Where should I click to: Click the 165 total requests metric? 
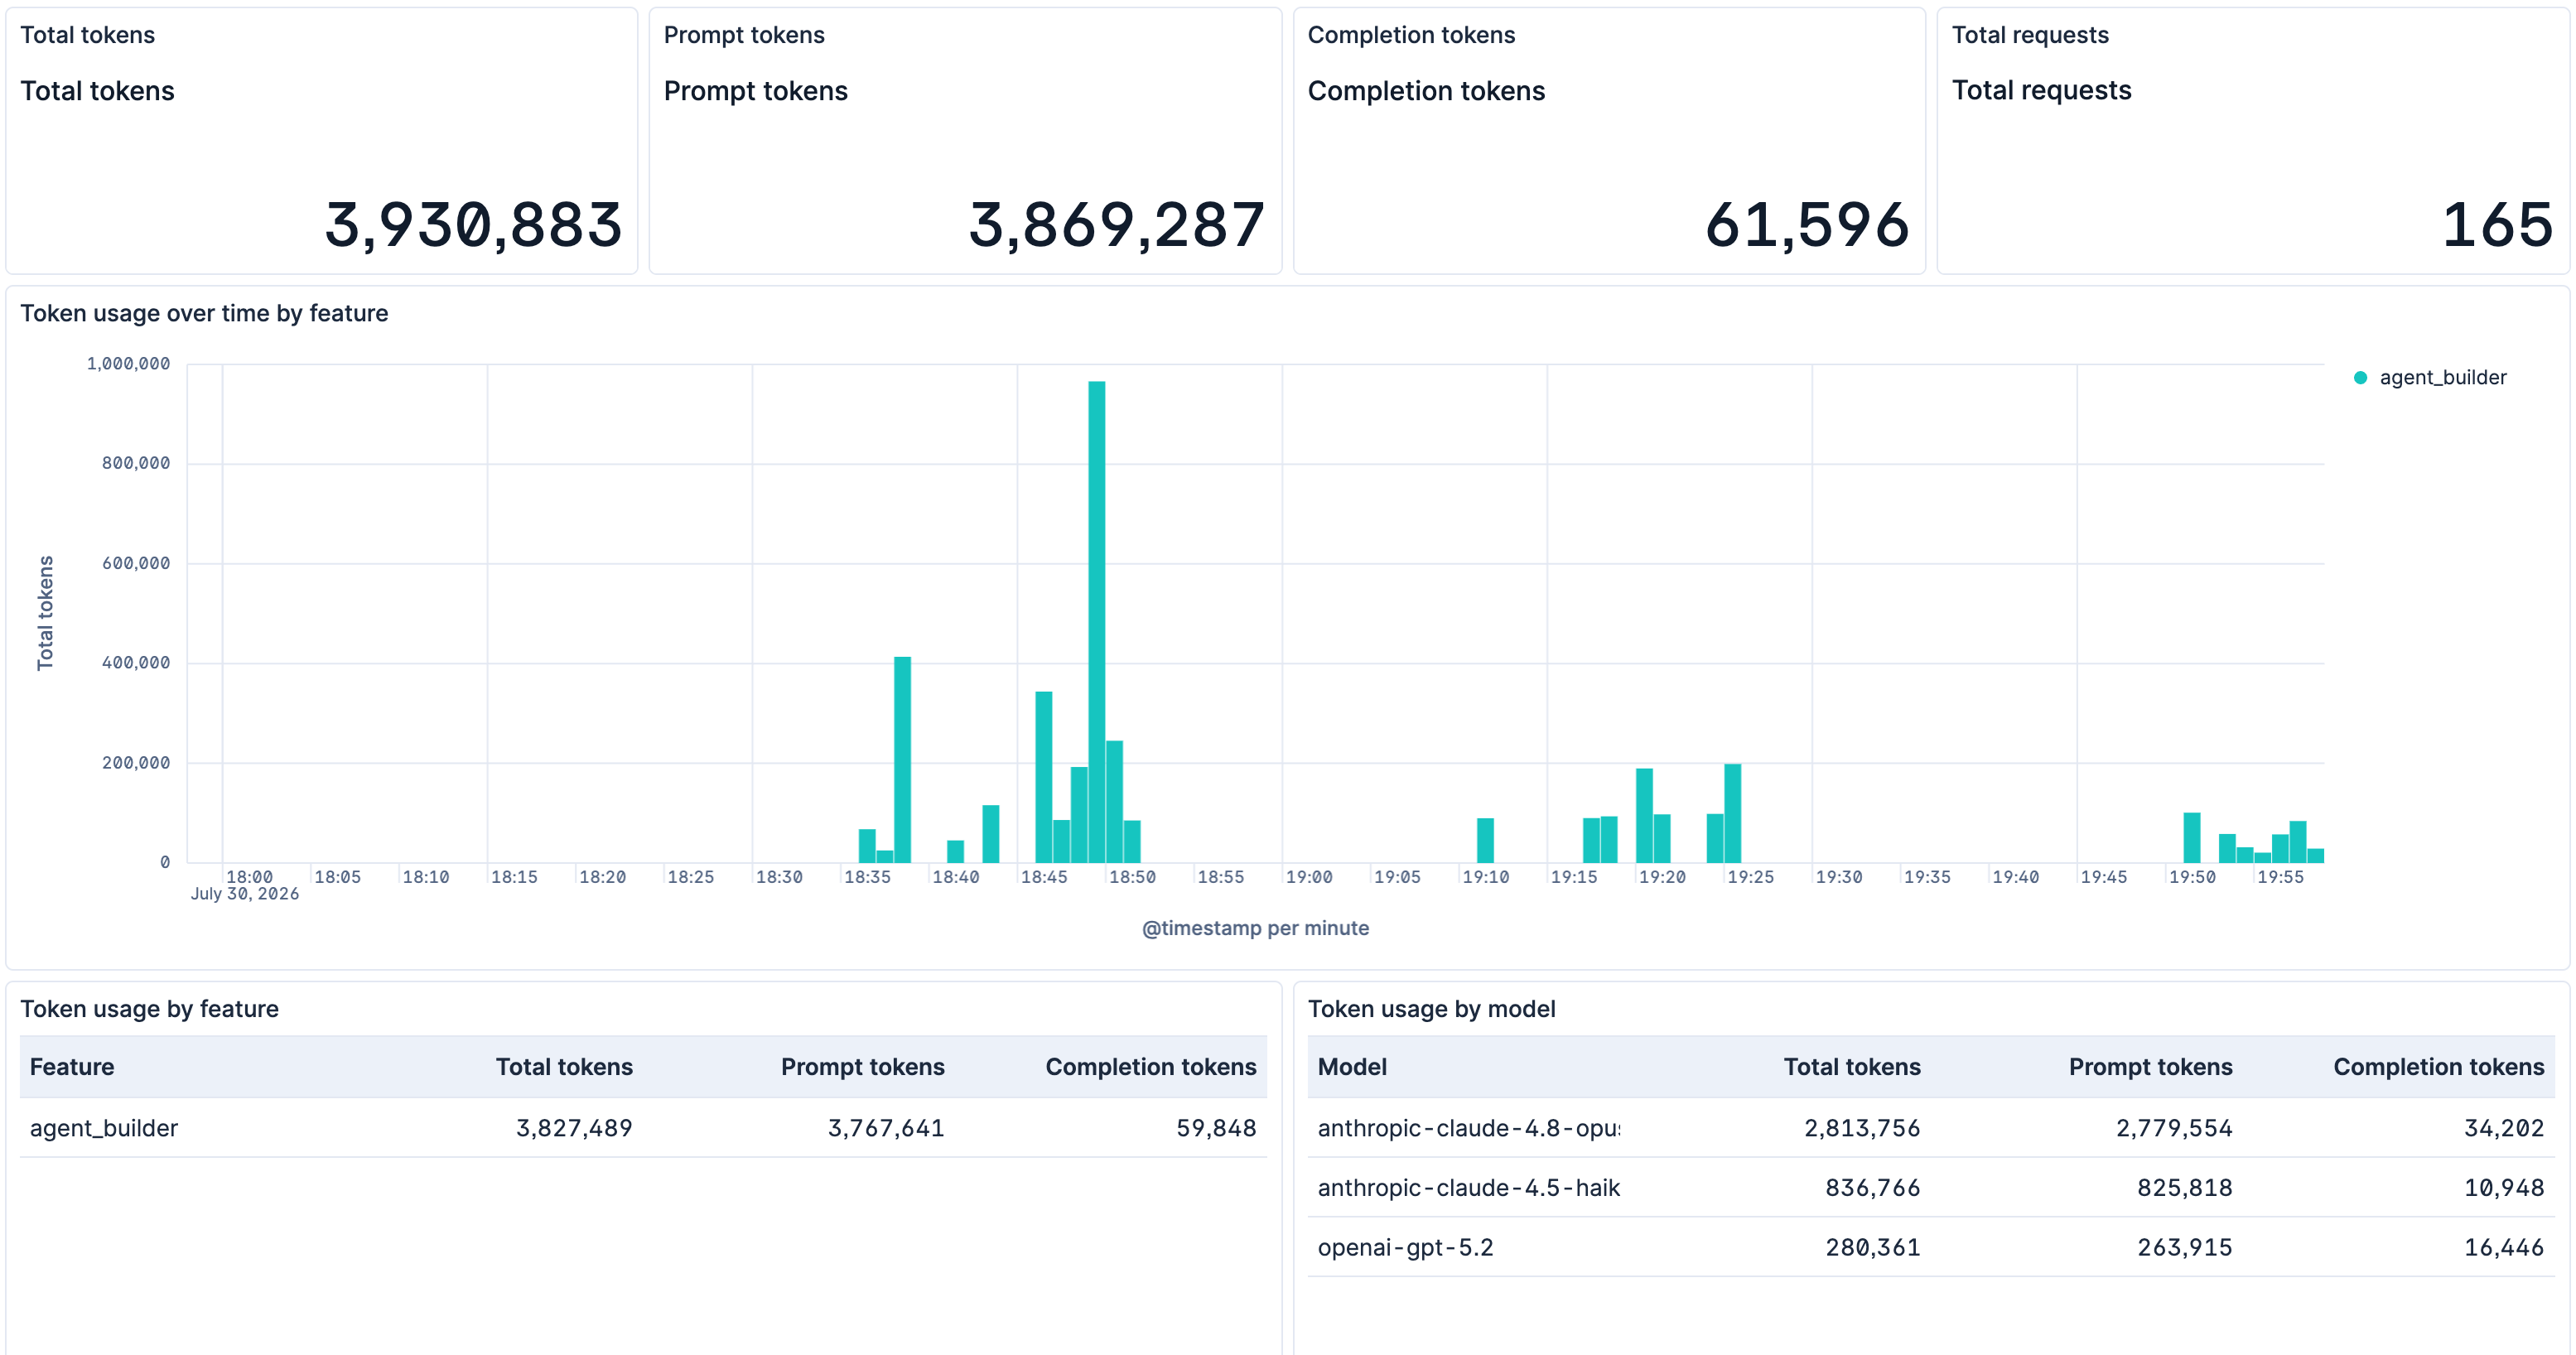click(x=2497, y=225)
